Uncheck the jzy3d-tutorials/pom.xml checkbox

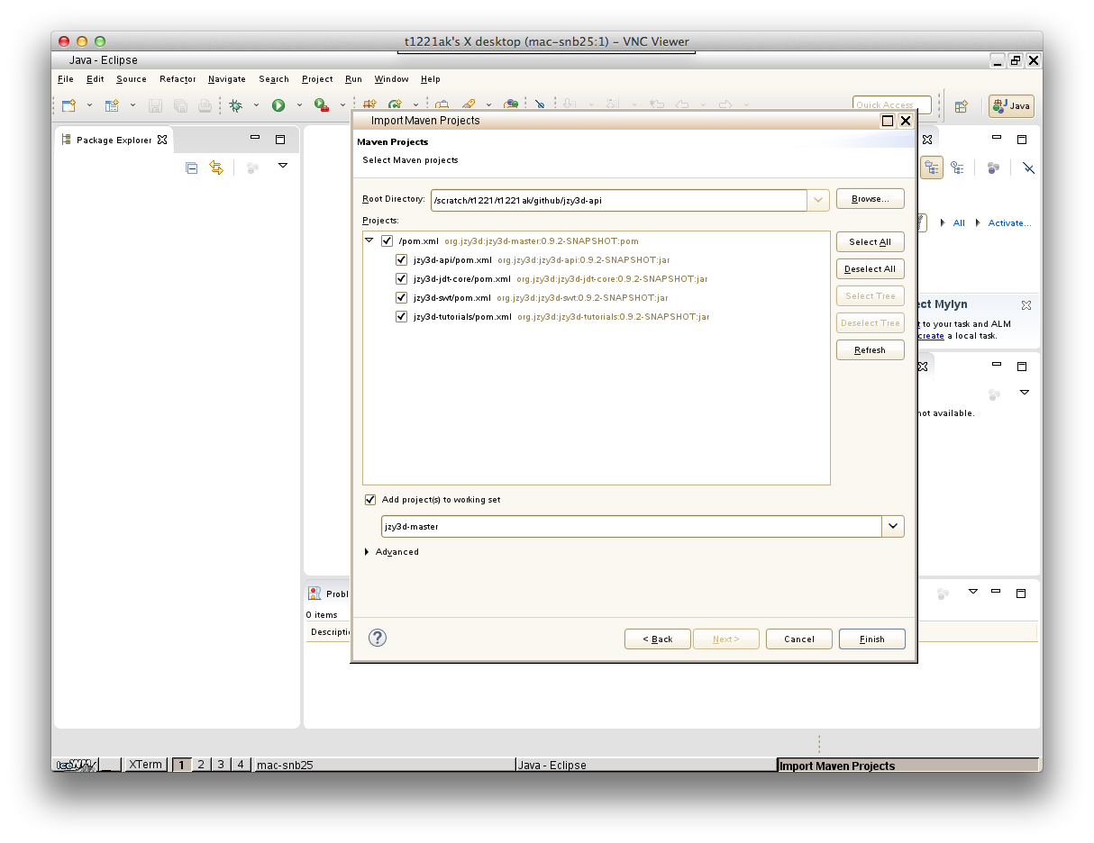402,317
